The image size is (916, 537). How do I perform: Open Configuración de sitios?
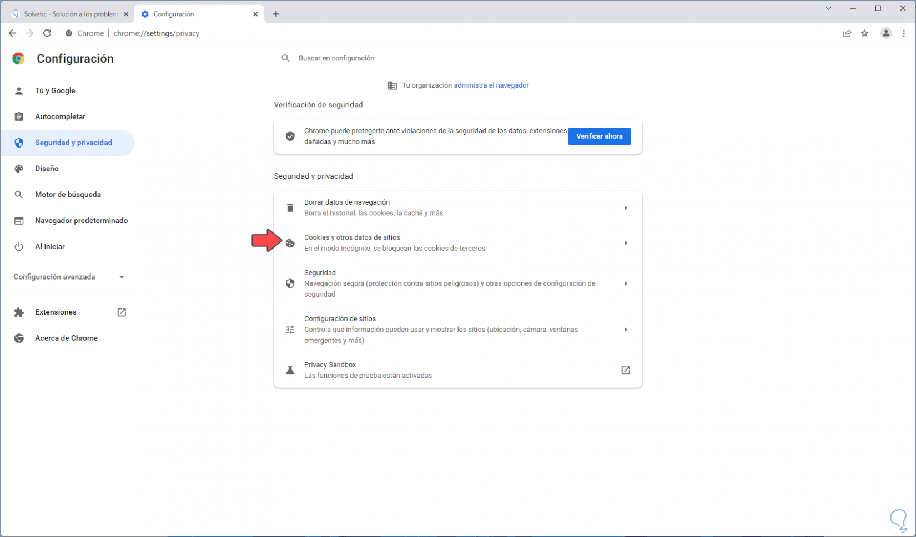458,330
